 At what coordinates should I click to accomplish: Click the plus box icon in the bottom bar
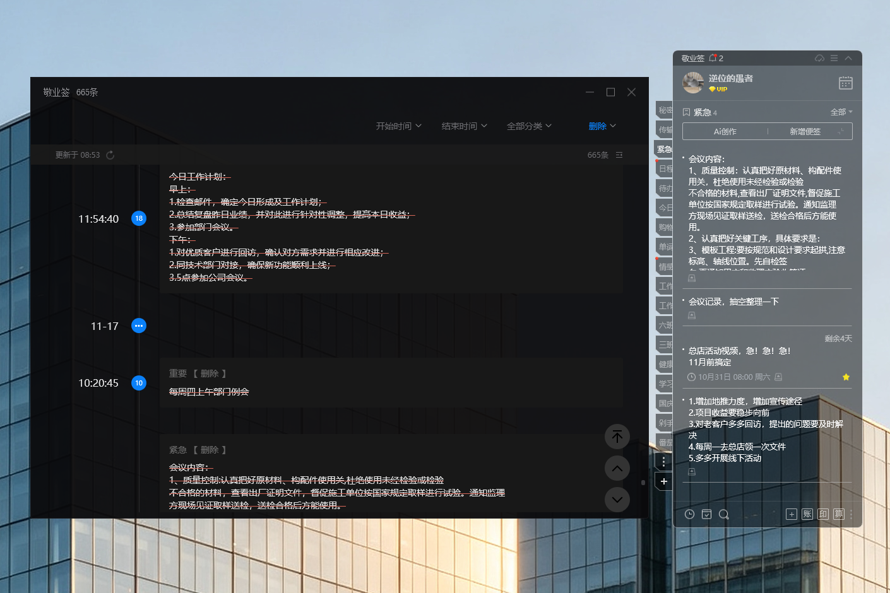792,514
